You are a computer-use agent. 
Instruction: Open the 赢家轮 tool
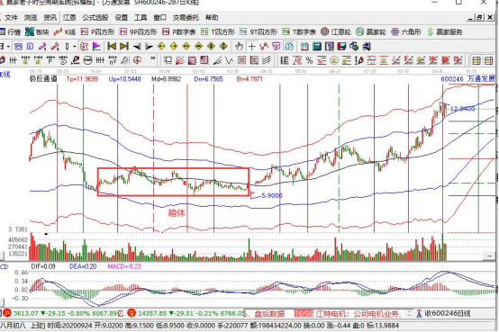click(x=371, y=31)
